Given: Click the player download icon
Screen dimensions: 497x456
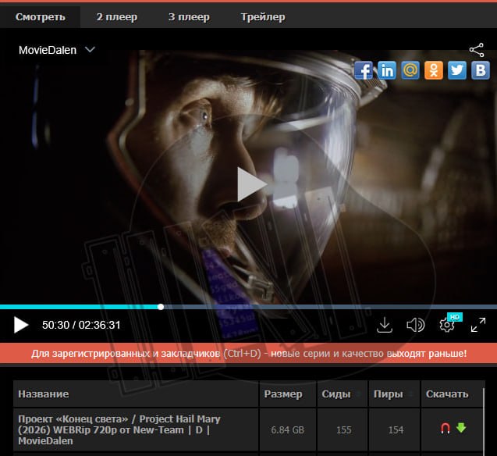Looking at the screenshot, I should pos(384,325).
